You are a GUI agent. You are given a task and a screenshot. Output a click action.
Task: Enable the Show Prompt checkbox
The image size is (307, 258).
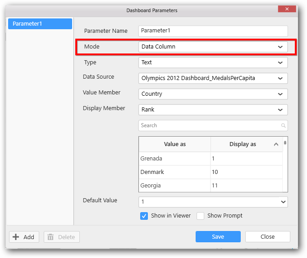tap(201, 216)
